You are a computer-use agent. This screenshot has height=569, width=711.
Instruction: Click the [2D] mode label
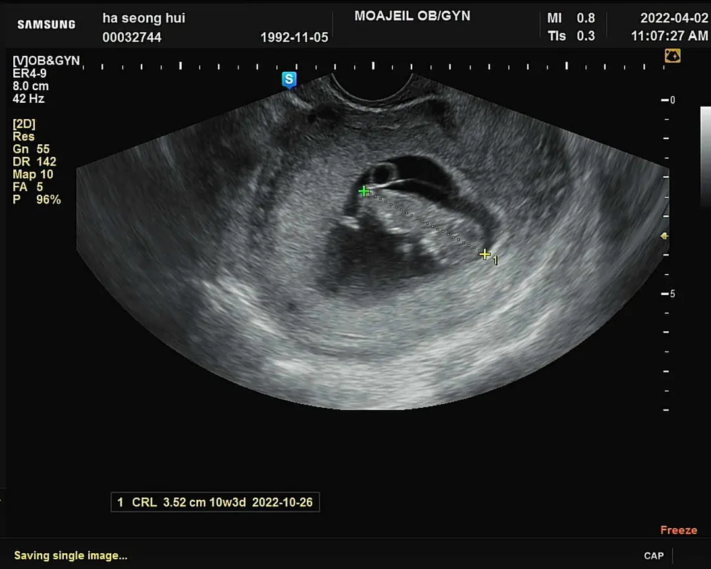24,124
